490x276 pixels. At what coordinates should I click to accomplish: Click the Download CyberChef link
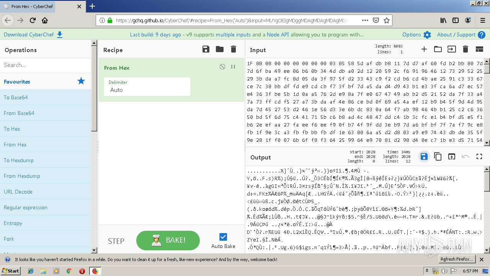pyautogui.click(x=33, y=34)
